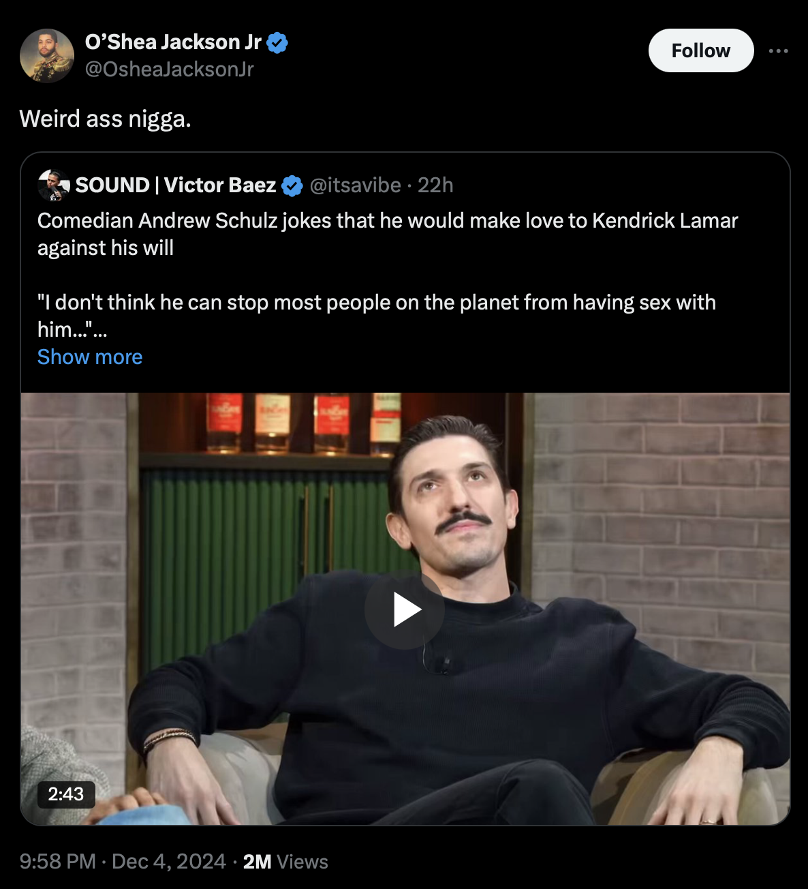
Task: Open O'Shea Jackson Jr's profile avatar
Action: pyautogui.click(x=47, y=55)
